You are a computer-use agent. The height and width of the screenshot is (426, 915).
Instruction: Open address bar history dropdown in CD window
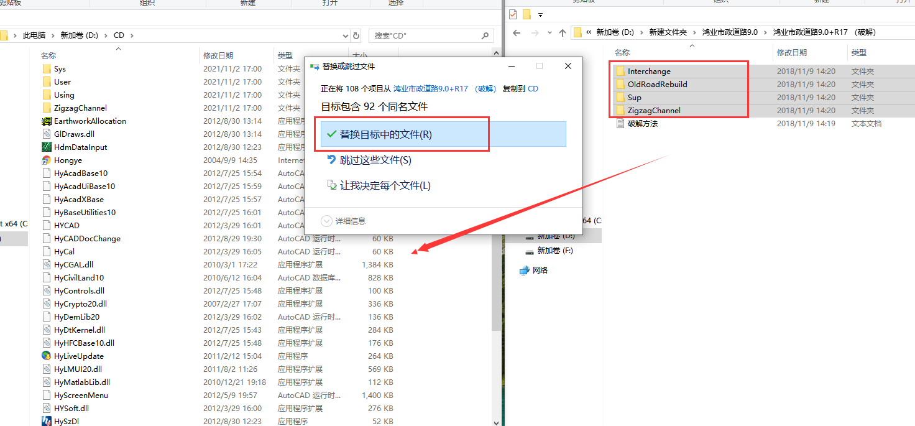tap(346, 35)
